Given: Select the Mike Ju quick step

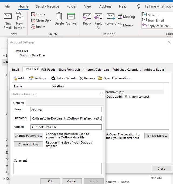Looking at the screenshot, I should tap(153, 15).
